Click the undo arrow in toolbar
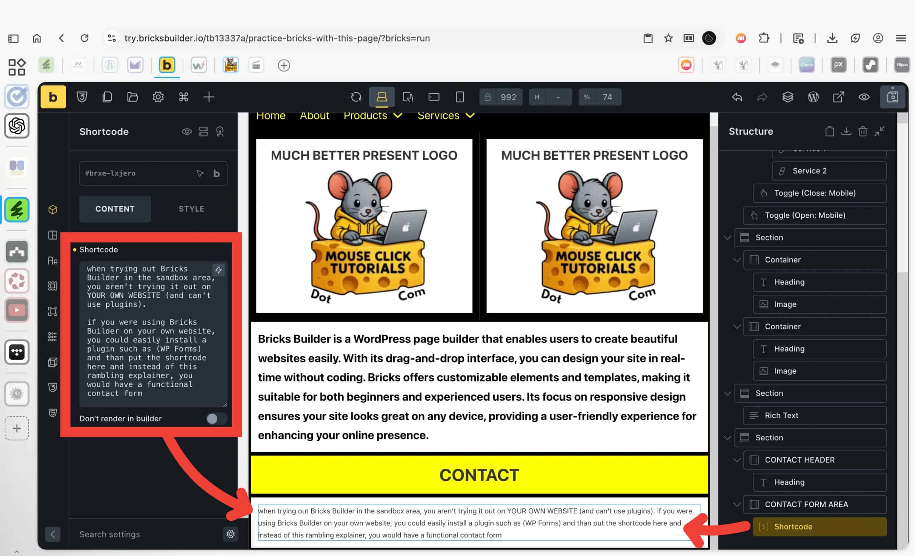The width and height of the screenshot is (915, 556). 737,97
